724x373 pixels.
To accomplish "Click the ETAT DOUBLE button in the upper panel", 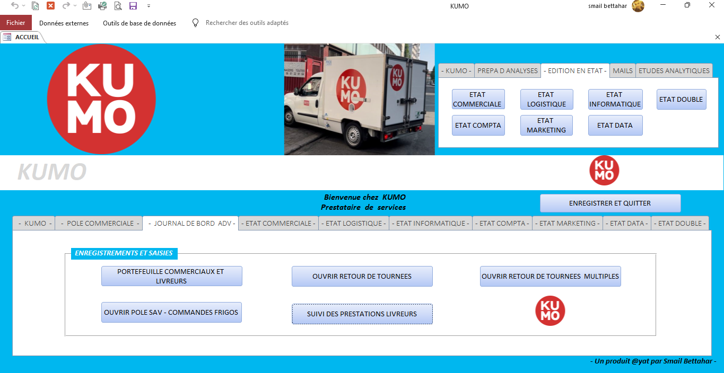I will tap(681, 99).
